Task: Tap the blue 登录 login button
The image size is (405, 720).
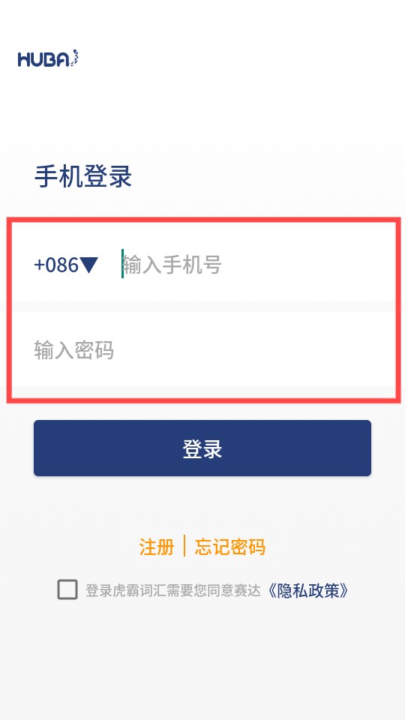Action: 202,448
